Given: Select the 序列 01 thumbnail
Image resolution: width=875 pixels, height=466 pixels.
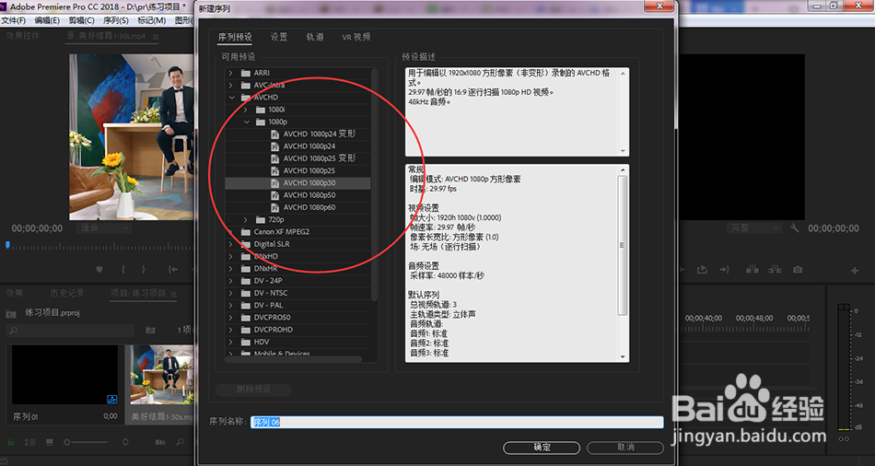Looking at the screenshot, I should [x=65, y=375].
